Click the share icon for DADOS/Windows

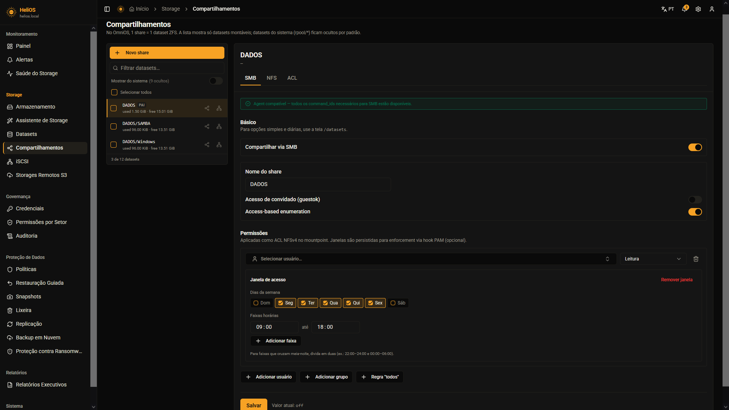(207, 145)
